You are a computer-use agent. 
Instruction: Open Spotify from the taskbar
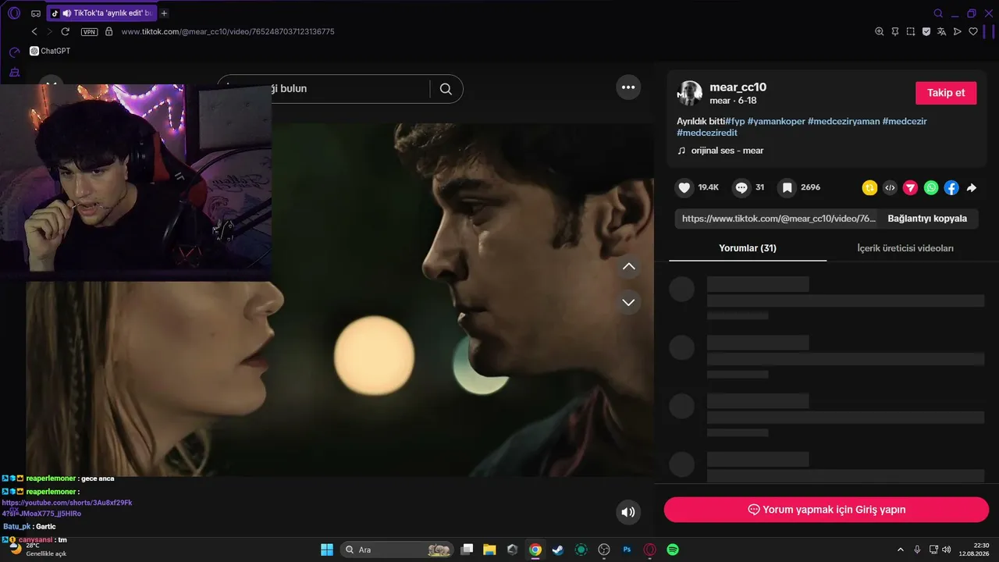673,550
